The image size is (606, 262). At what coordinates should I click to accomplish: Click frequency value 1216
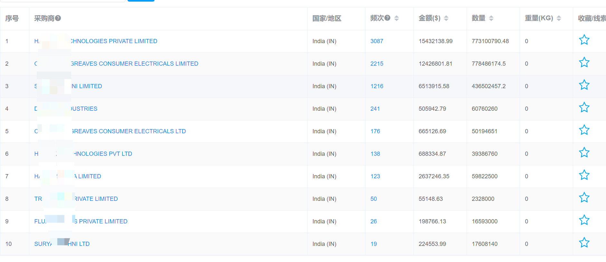(x=377, y=86)
